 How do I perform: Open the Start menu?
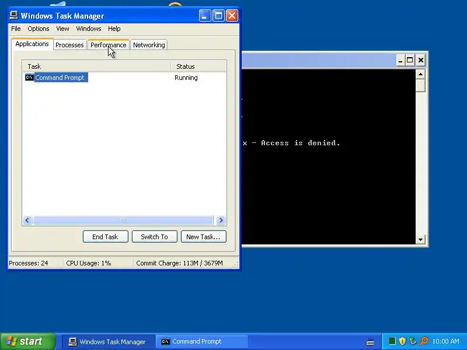point(27,341)
